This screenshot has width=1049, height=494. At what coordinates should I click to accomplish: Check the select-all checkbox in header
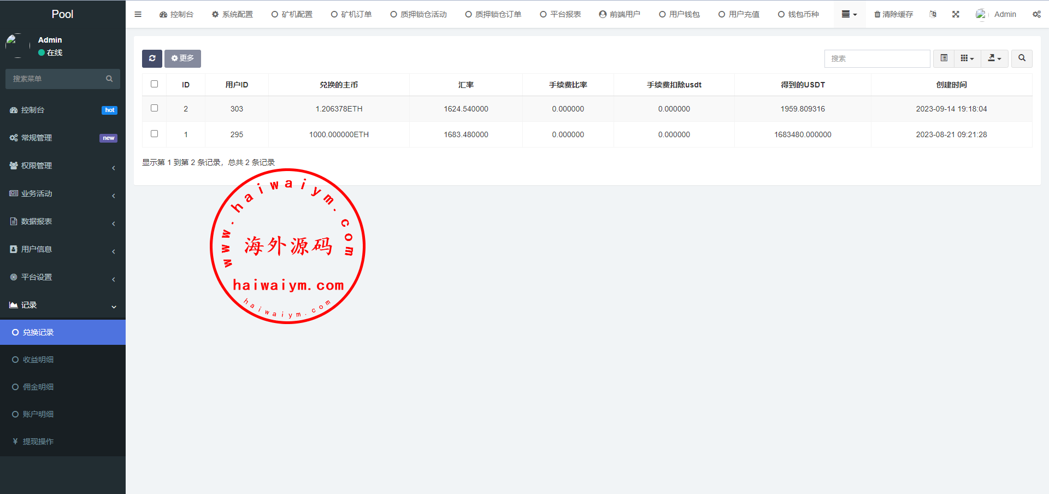coord(154,84)
